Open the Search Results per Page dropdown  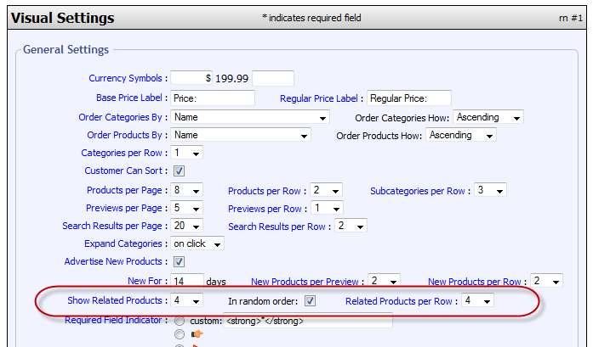coord(186,227)
